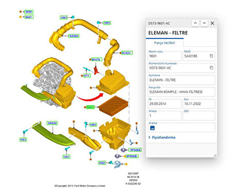Select the 9600 legend label
232x195 pixels.
pyautogui.click(x=29, y=12)
